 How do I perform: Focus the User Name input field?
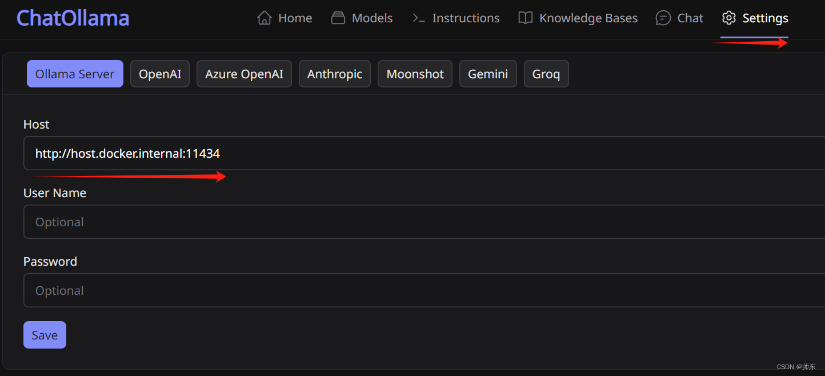point(424,222)
